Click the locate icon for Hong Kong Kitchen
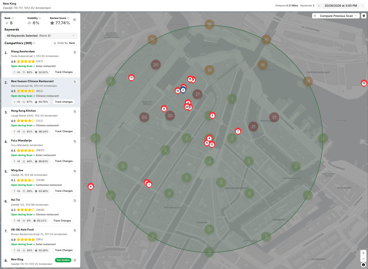 (75, 112)
